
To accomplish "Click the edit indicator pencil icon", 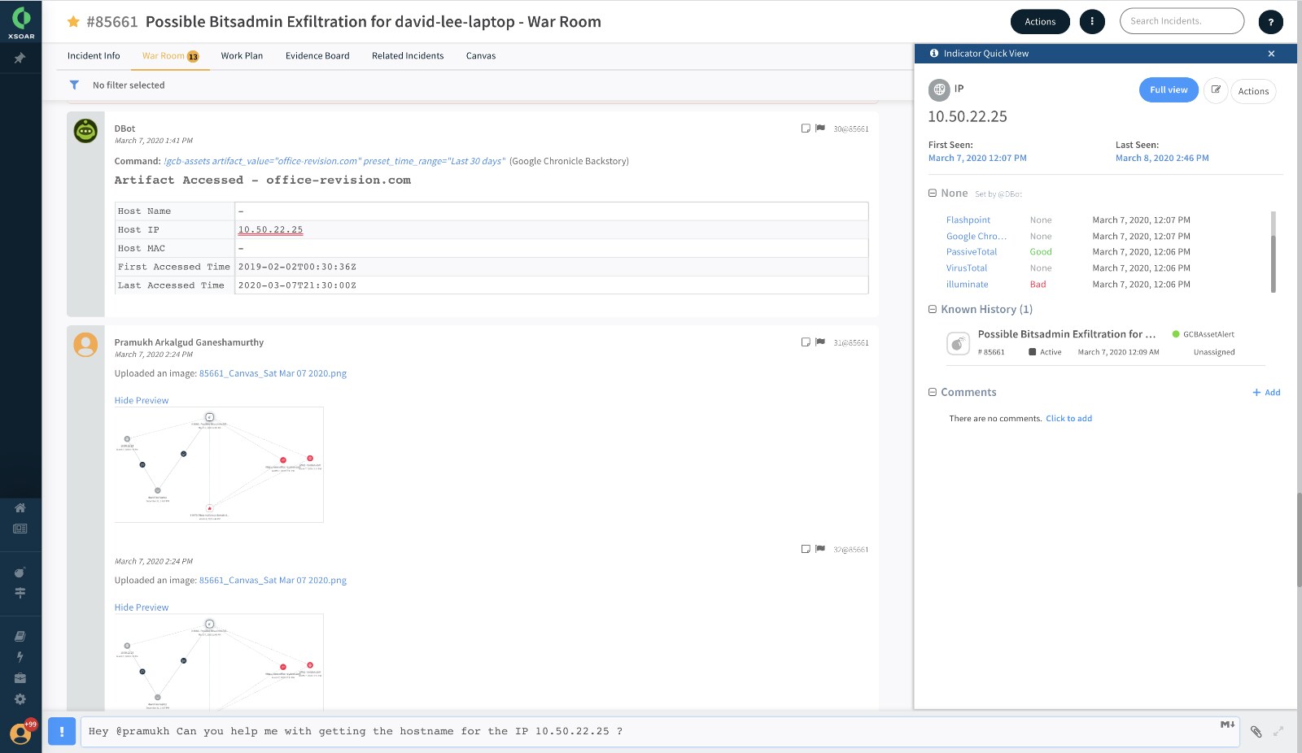I will 1216,90.
